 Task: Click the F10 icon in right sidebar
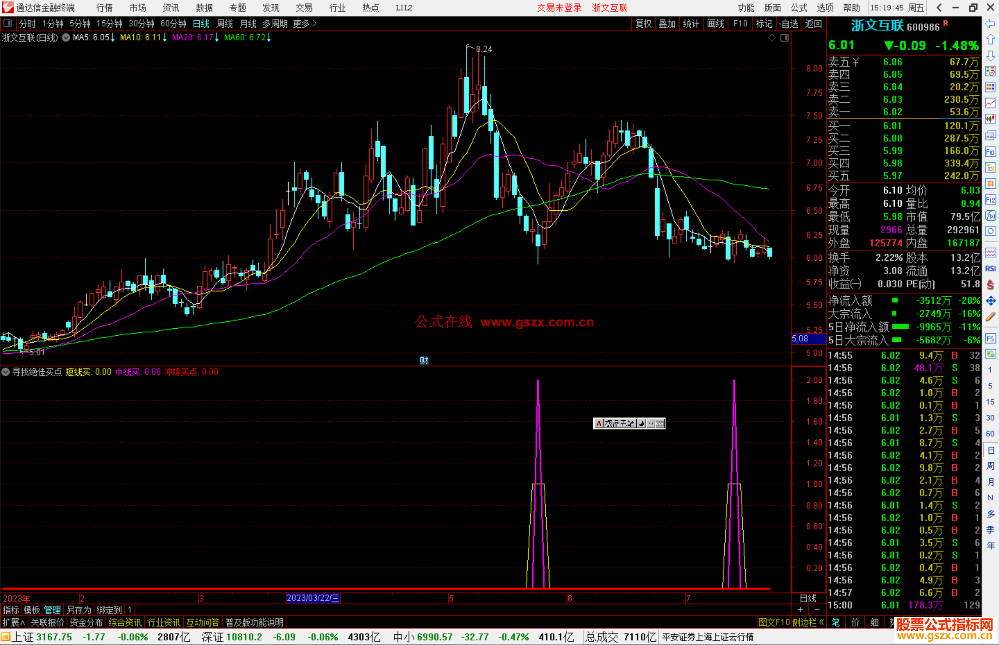point(990,152)
